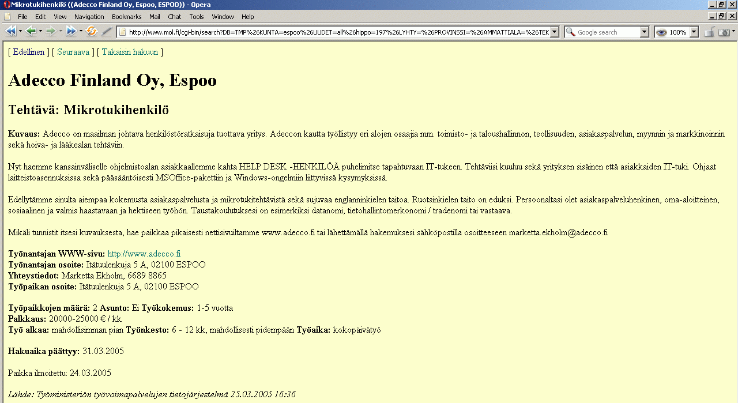Follow the Takaisin hakuun link

point(130,52)
